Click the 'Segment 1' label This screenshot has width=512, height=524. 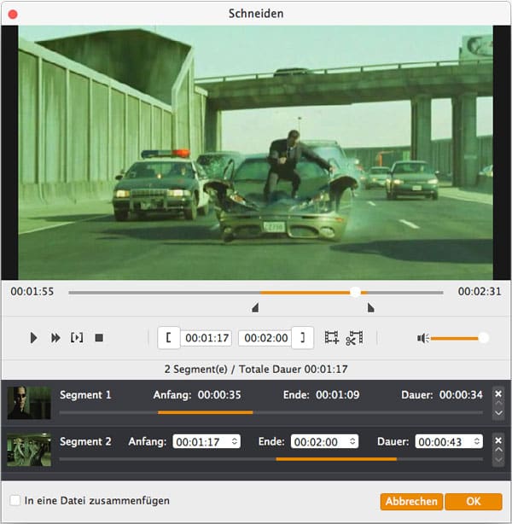[85, 395]
